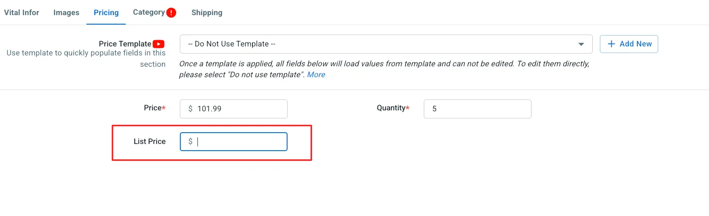Open the Images tab
Image resolution: width=709 pixels, height=216 pixels.
66,12
